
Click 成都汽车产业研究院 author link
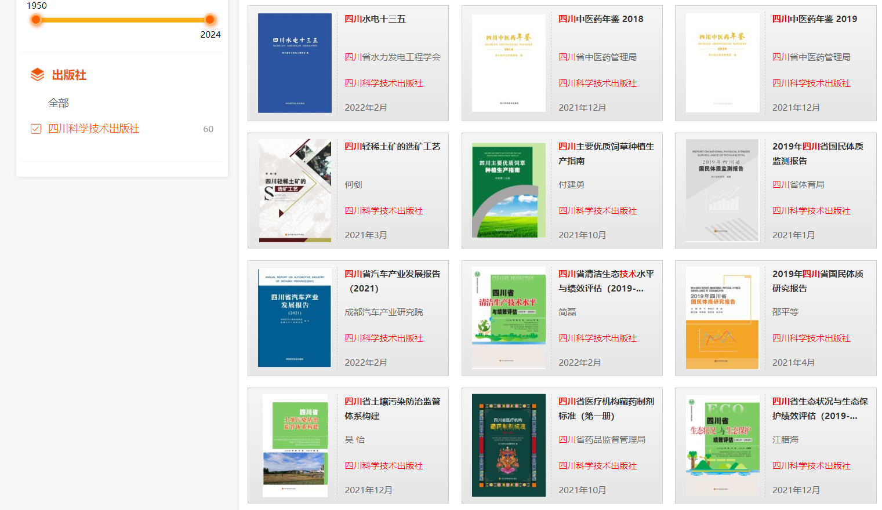384,312
